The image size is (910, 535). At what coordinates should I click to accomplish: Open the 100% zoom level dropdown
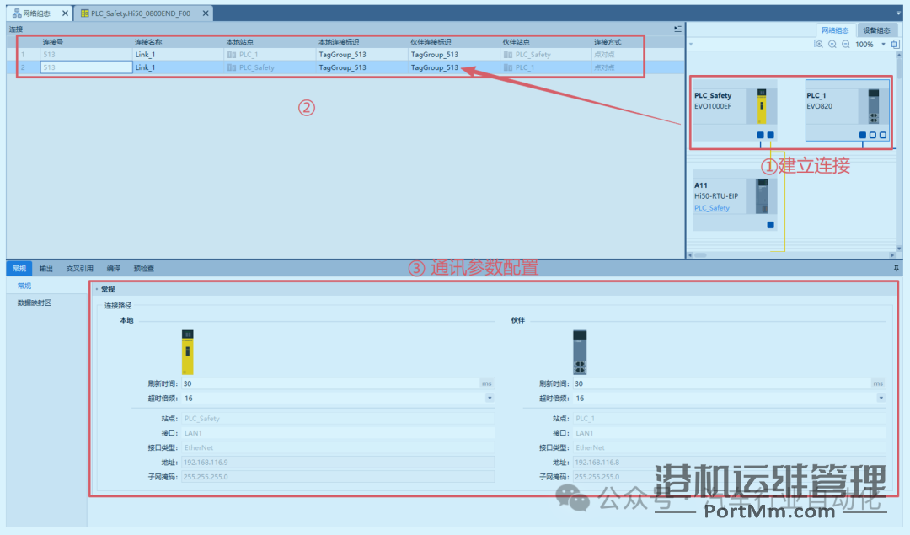[883, 44]
